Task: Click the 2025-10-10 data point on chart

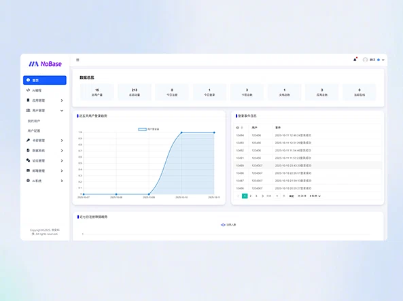Action: pyautogui.click(x=181, y=132)
